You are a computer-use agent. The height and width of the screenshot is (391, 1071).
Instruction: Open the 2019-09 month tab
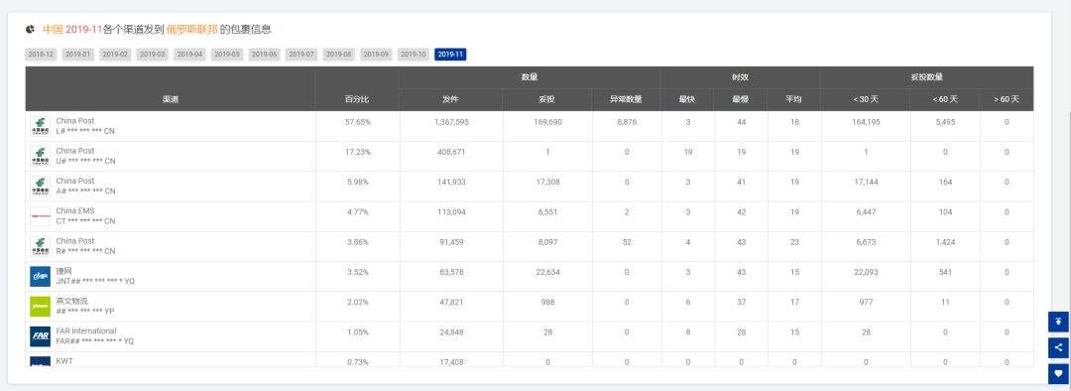tap(376, 54)
